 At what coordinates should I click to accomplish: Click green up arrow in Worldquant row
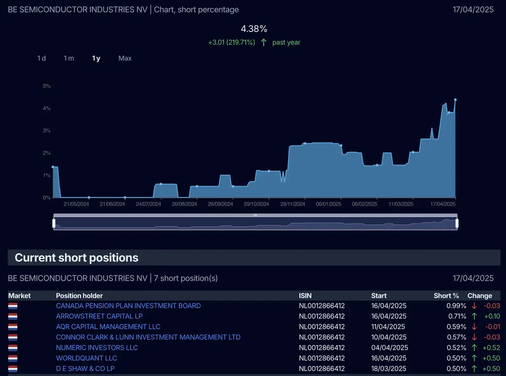(474, 358)
